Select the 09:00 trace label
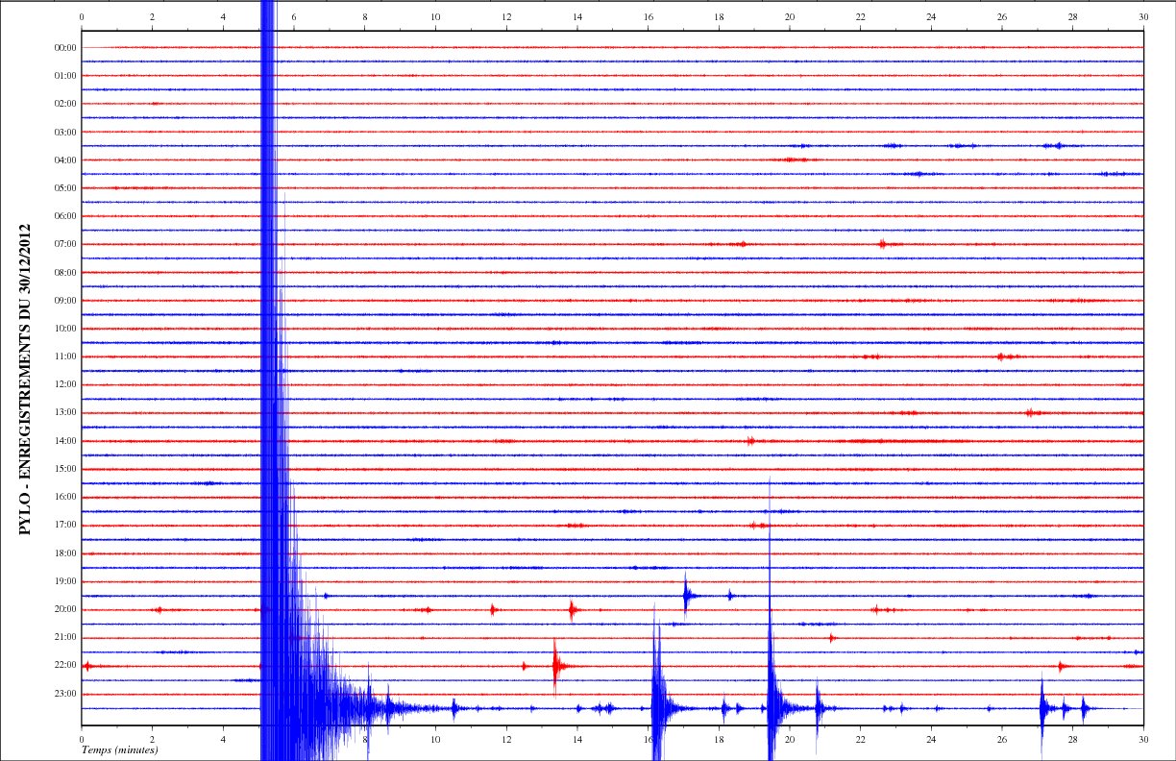Viewport: 1176px width, 761px height. point(65,301)
